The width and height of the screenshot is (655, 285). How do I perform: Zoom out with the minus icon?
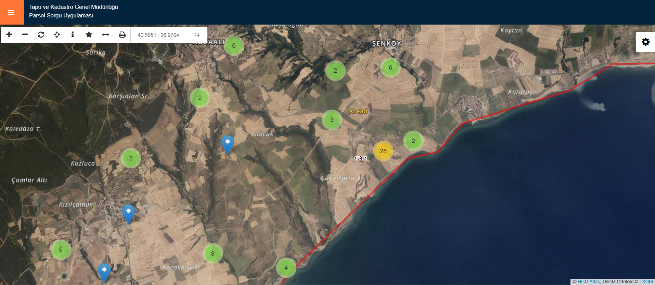[x=25, y=34]
